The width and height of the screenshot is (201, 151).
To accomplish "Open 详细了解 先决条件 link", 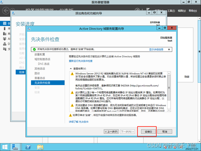I will click(79, 122).
